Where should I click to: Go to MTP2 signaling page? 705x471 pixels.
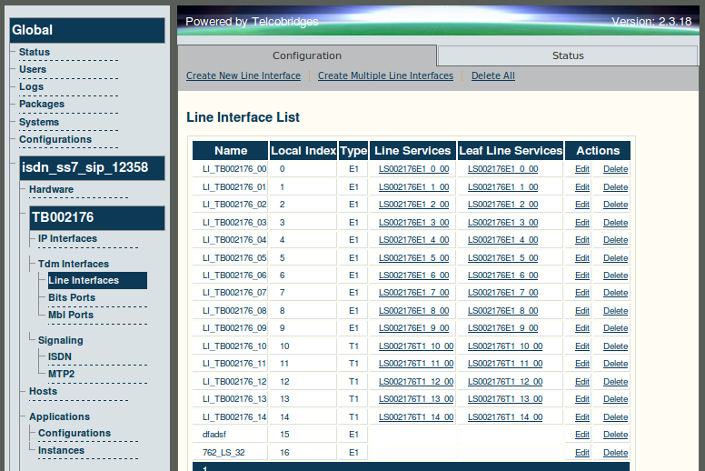(x=62, y=374)
